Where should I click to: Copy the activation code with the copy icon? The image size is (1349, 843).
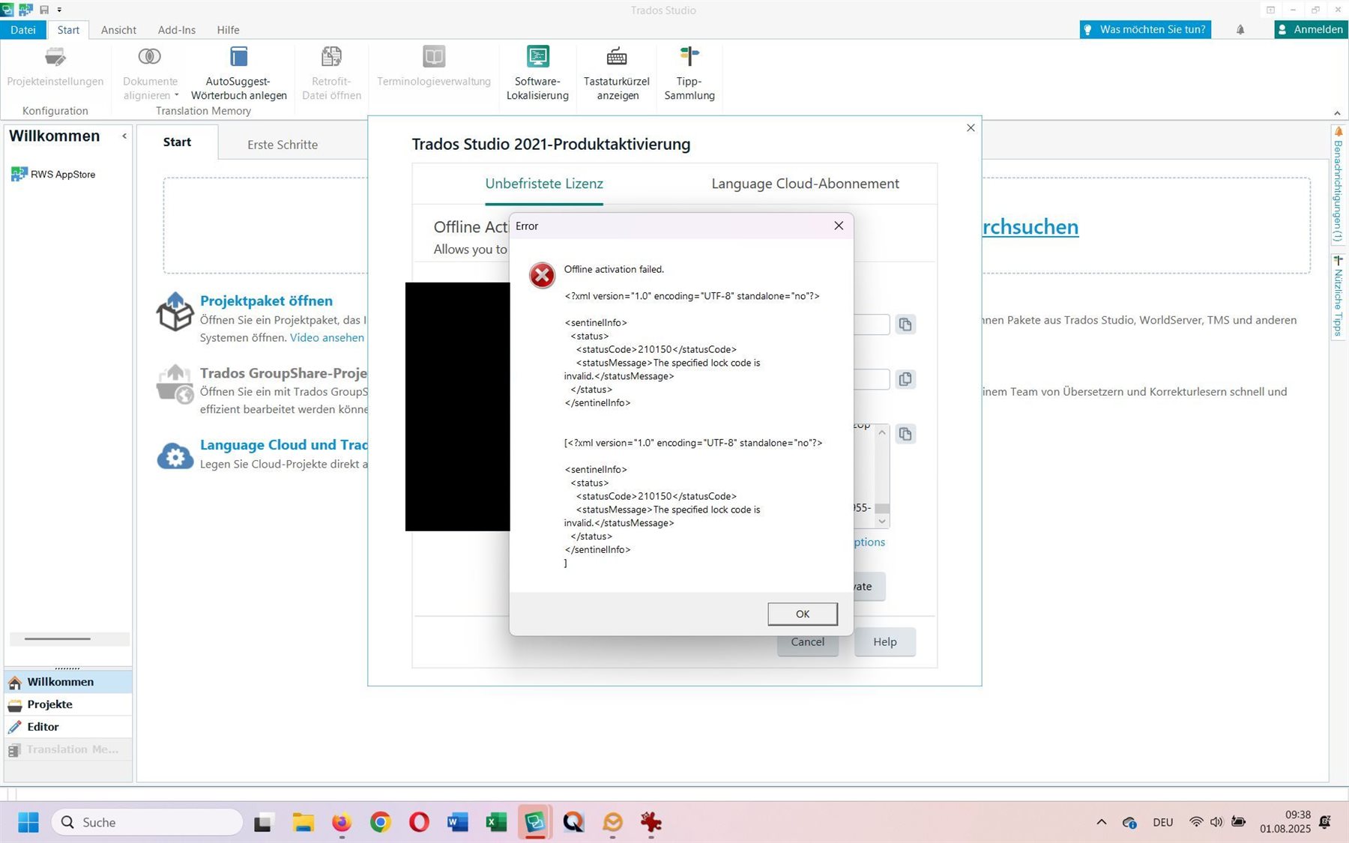pos(905,324)
